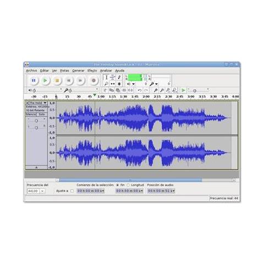This screenshot has height=264, width=264.
Task: Click the Undo arrow icon
Action: pyautogui.click(x=140, y=90)
